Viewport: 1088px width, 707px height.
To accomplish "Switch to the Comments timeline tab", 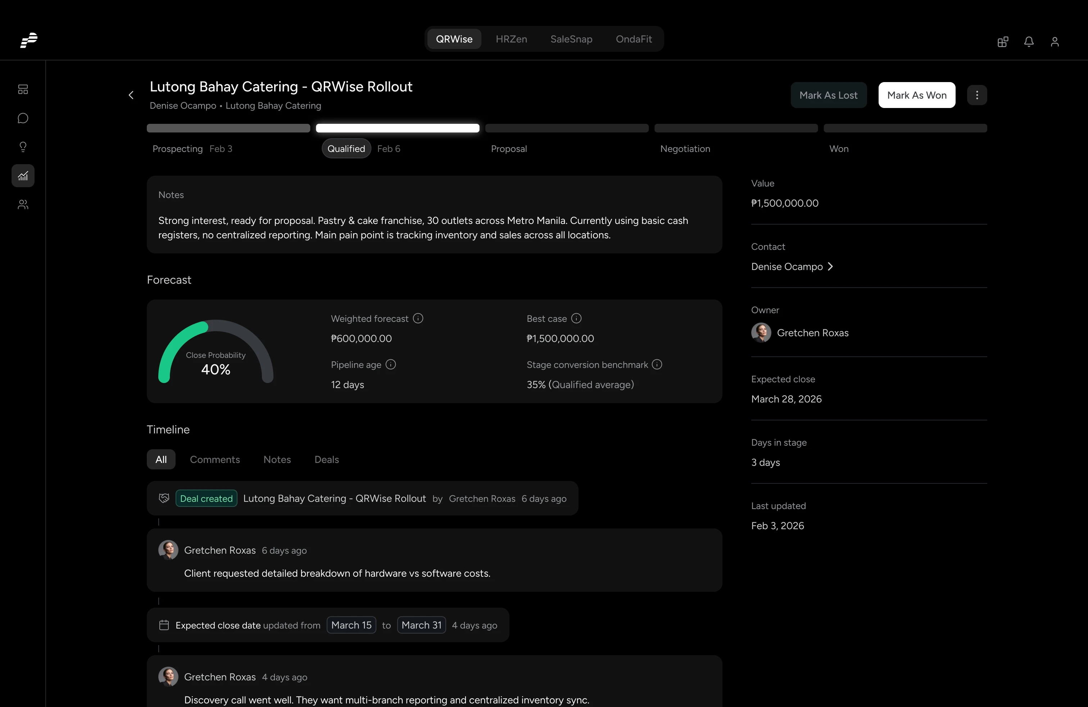I will [x=215, y=460].
